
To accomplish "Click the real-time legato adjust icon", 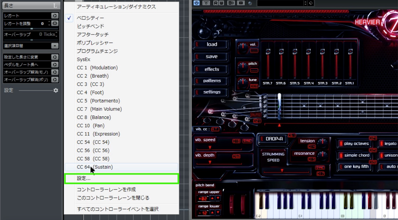I will pos(55,23).
